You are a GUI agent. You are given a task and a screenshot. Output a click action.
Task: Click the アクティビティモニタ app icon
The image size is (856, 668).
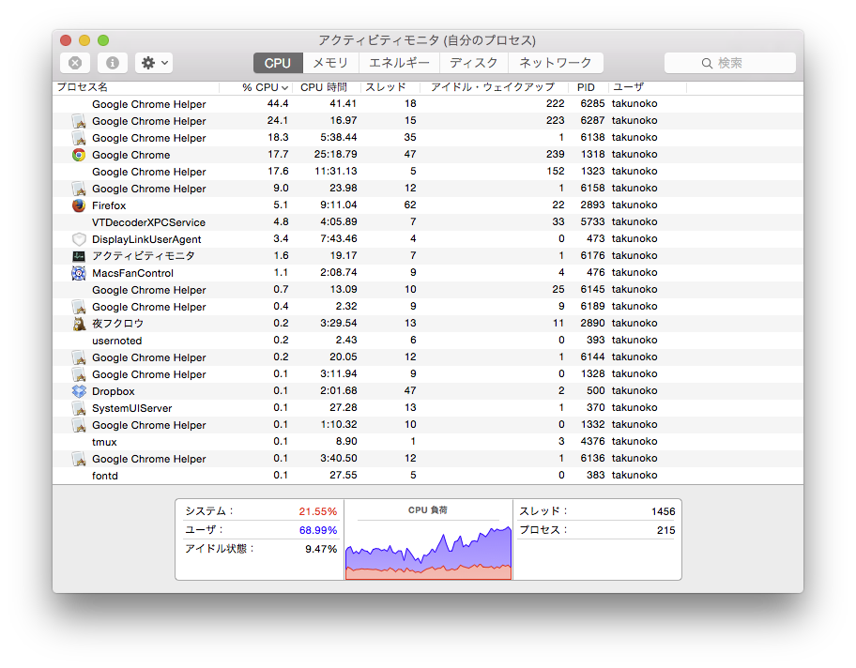coord(79,256)
